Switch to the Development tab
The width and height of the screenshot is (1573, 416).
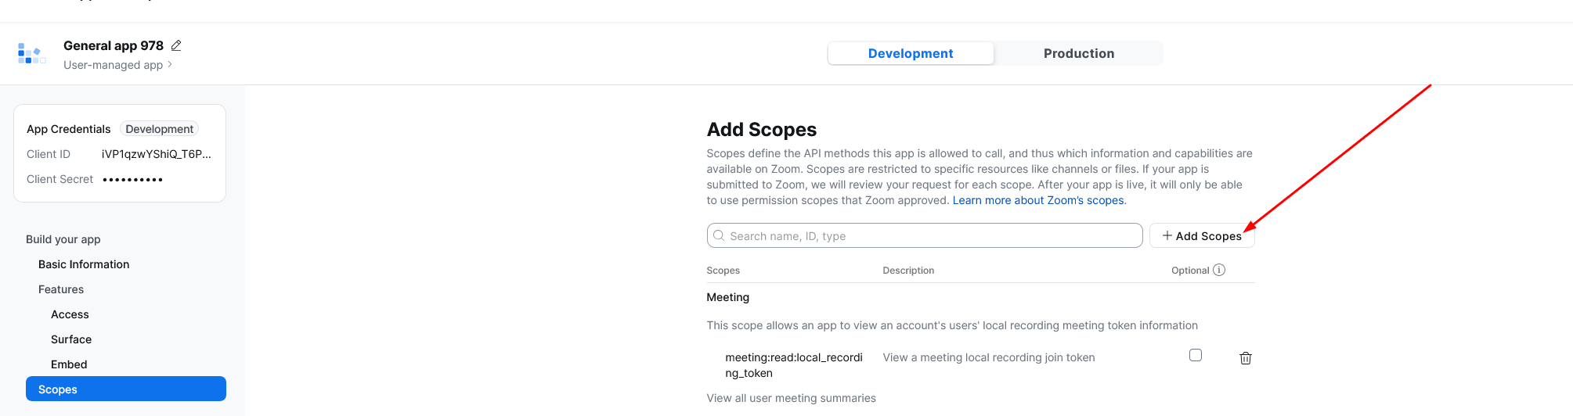(911, 53)
